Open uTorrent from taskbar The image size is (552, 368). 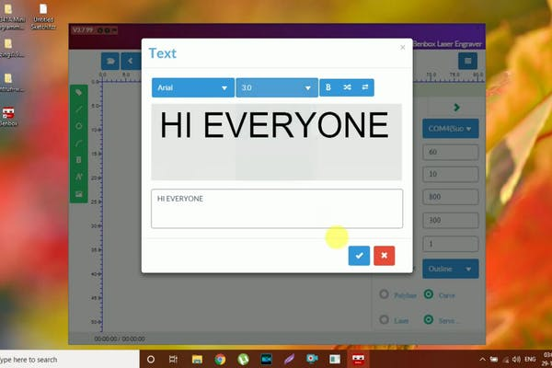[x=243, y=360]
